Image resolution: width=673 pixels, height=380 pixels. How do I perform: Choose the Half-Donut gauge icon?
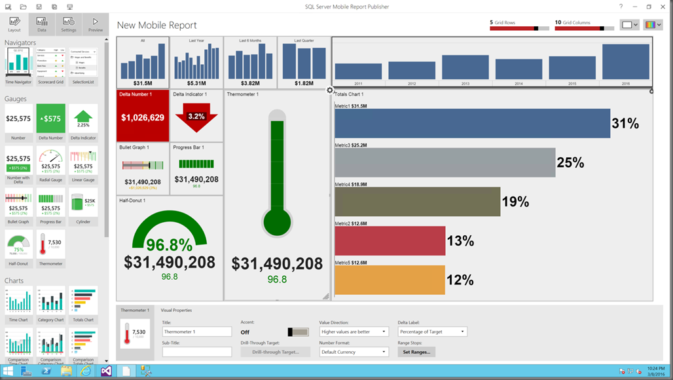coord(18,249)
